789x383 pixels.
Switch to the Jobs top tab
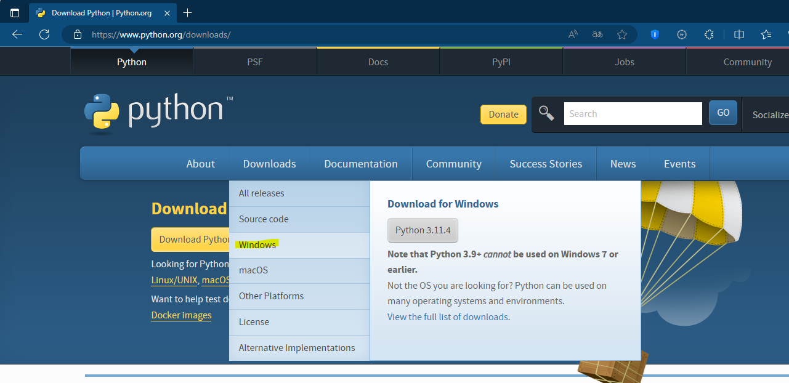(x=625, y=62)
